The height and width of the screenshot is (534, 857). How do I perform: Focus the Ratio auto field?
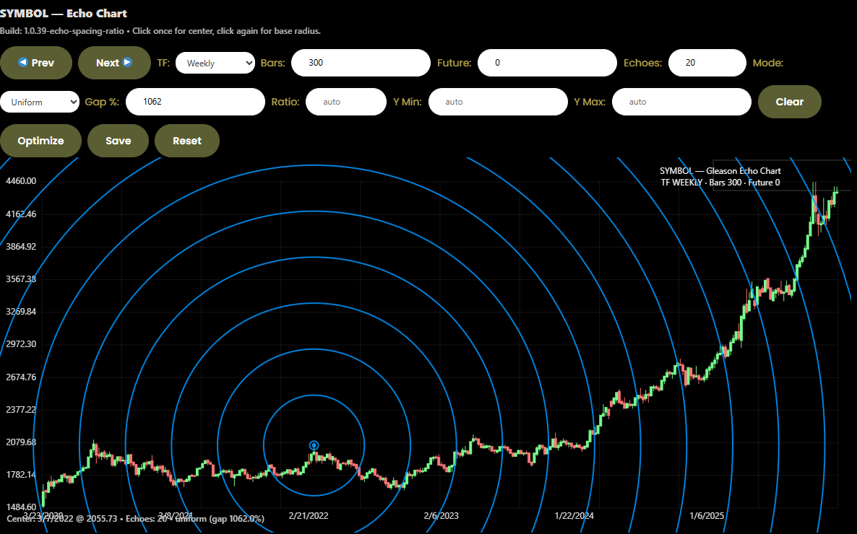[x=345, y=102]
